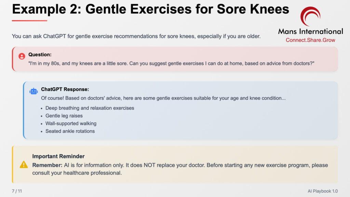Click the AI Playbook 1.0 footer label
Viewport: 350px width, 197px height.
point(323,191)
